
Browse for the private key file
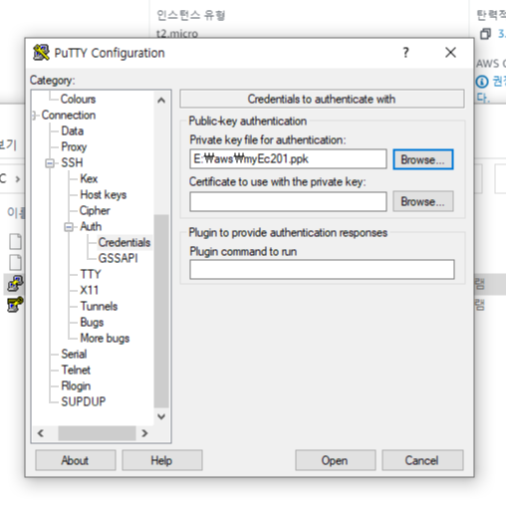coord(423,159)
